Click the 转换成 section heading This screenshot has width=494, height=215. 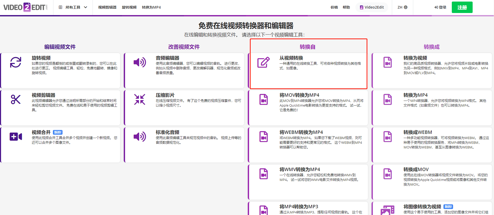(x=432, y=47)
